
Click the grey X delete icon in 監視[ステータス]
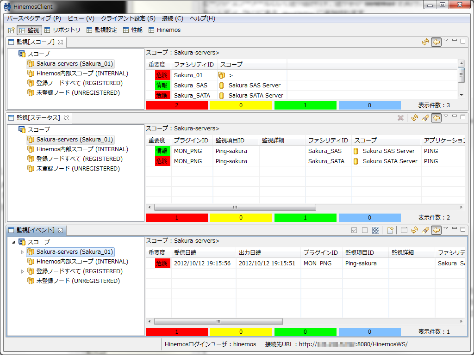[401, 118]
